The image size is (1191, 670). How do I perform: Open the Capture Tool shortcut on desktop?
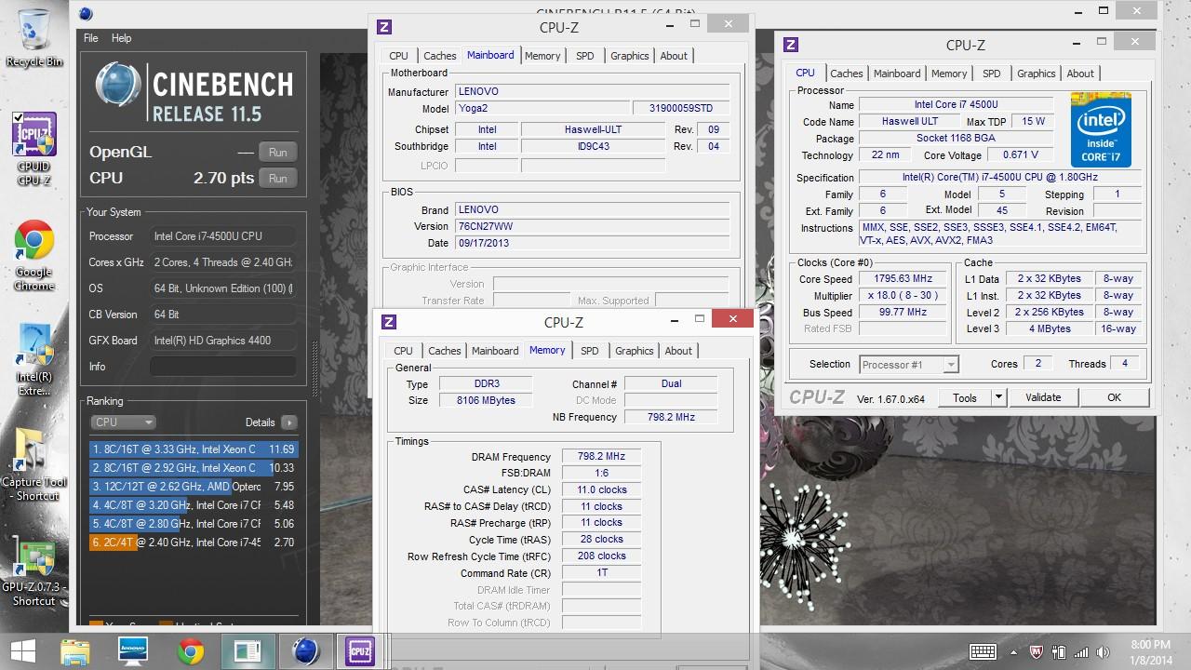click(x=34, y=464)
